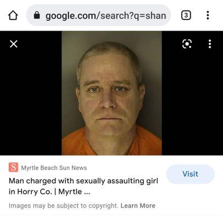Image resolution: width=223 pixels, height=219 pixels.
Task: Click the Myrtle Beach Sun News source name
Action: (x=54, y=168)
